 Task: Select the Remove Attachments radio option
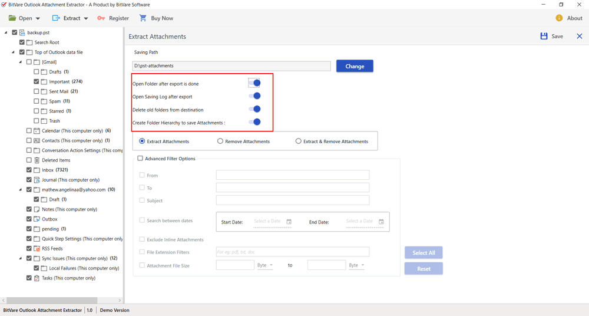220,141
